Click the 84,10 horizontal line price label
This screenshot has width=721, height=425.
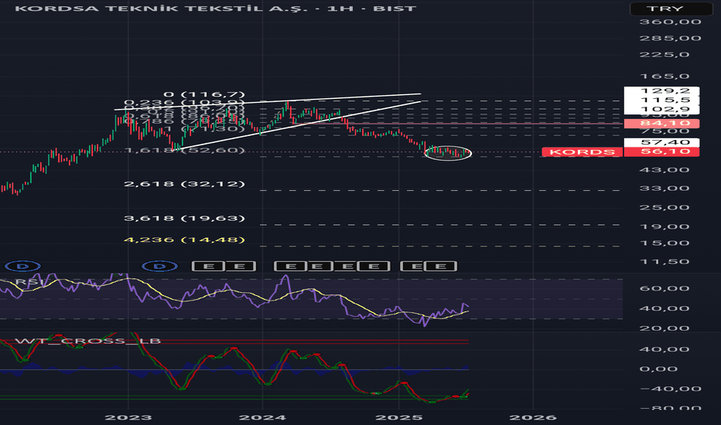click(661, 123)
